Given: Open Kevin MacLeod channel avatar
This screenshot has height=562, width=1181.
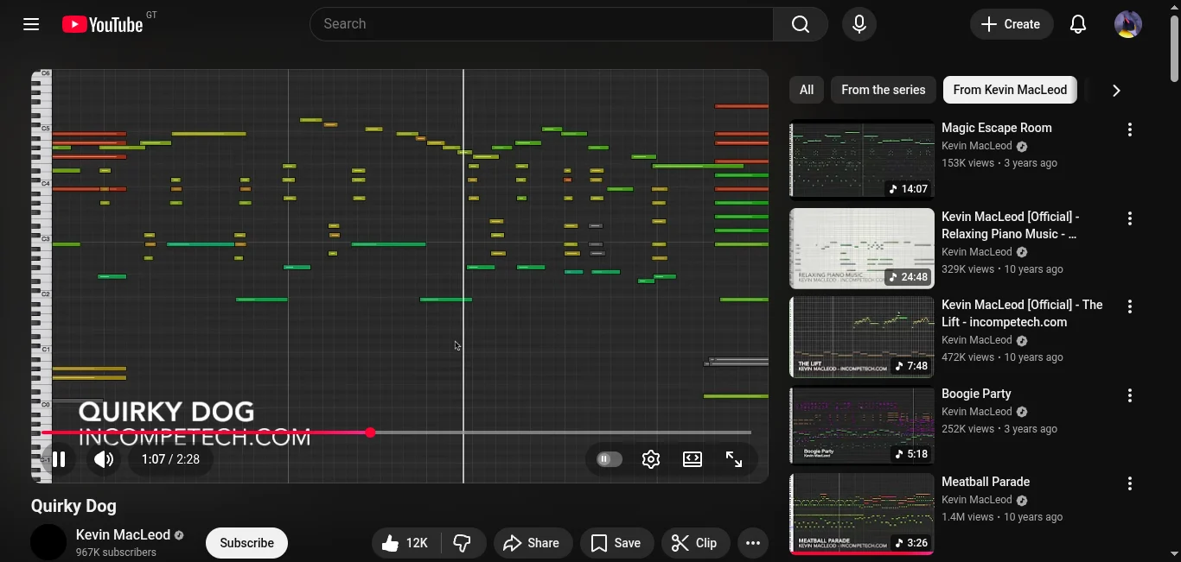Looking at the screenshot, I should [x=48, y=542].
